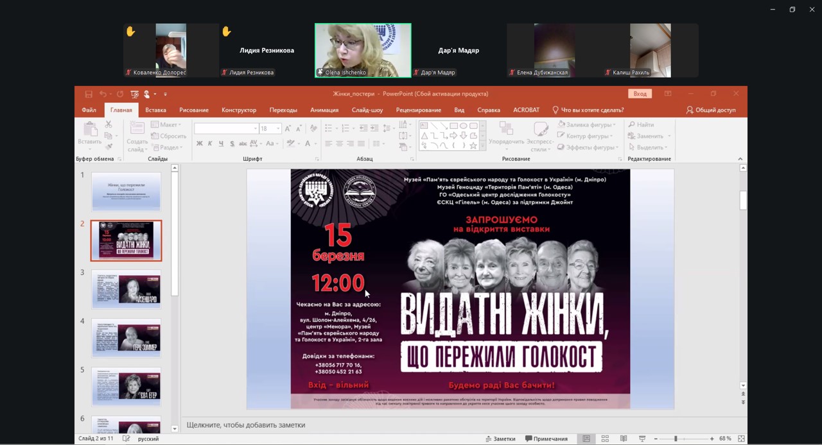Select slide 3 thumbnail in panel
Image resolution: width=822 pixels, height=445 pixels.
[127, 289]
